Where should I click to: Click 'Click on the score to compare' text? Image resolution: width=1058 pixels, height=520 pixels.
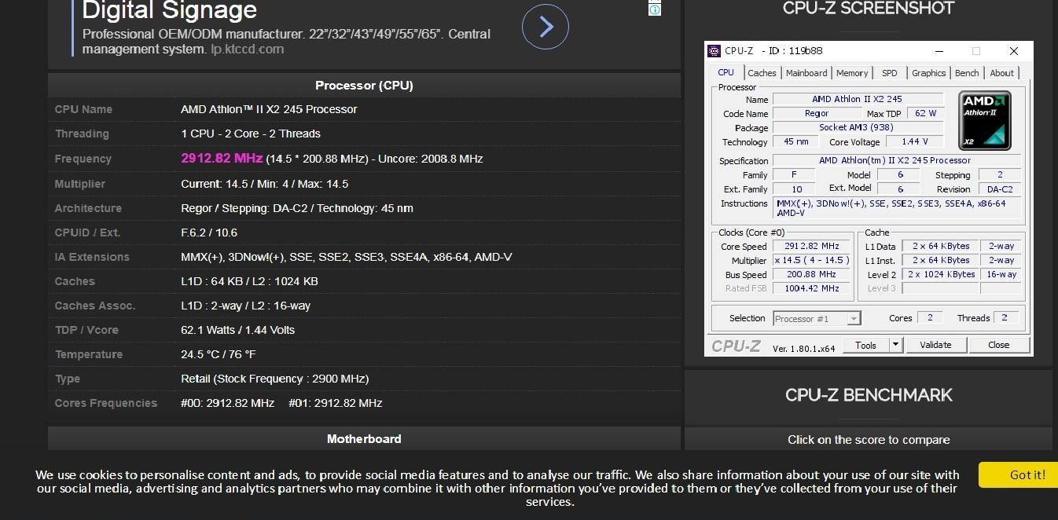pos(869,440)
